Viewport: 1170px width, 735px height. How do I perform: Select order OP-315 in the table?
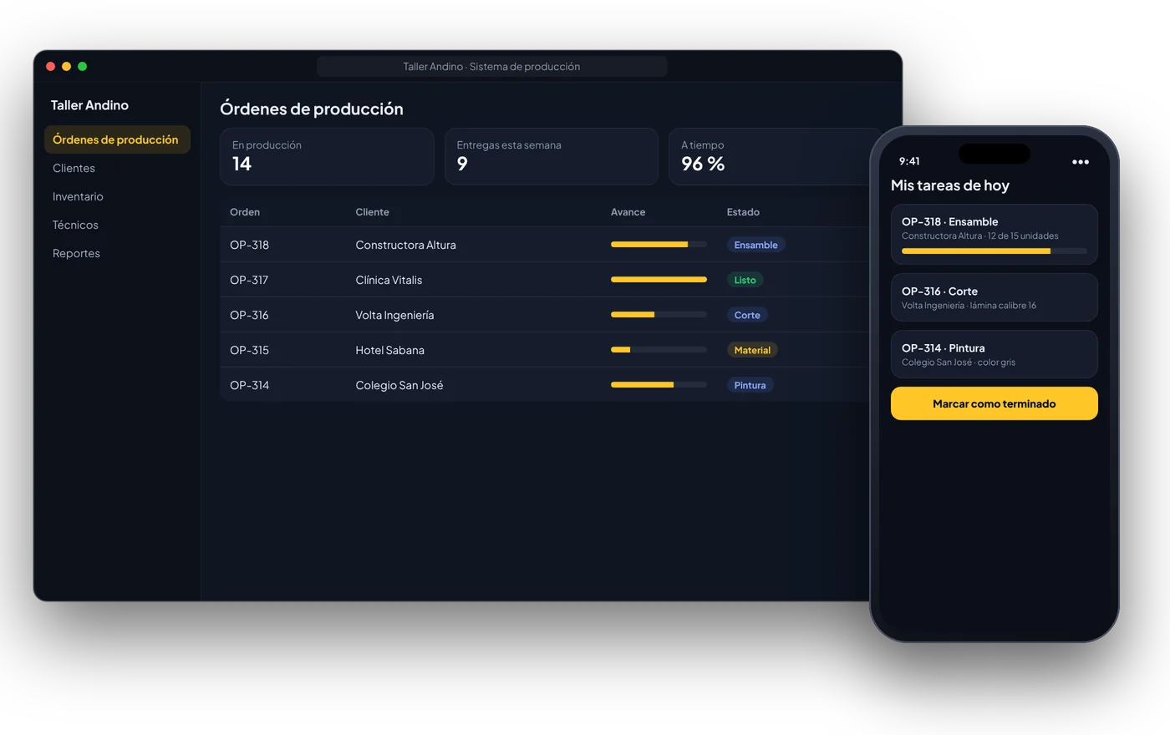pyautogui.click(x=249, y=350)
